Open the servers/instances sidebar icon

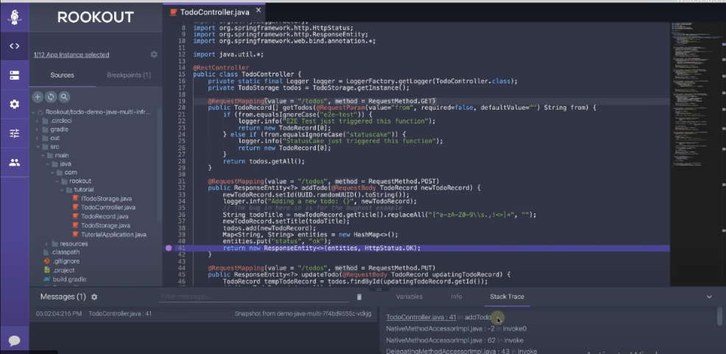coord(14,75)
